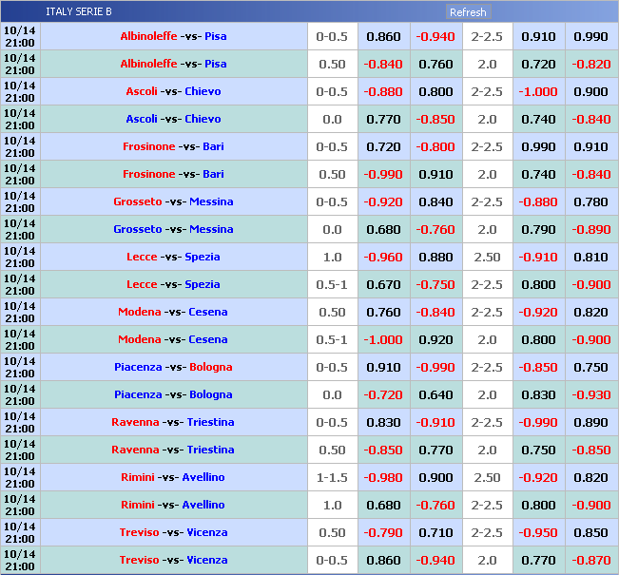Choose -1.000 odds for Modena vs Cesena
This screenshot has height=575, width=619.
tap(383, 339)
